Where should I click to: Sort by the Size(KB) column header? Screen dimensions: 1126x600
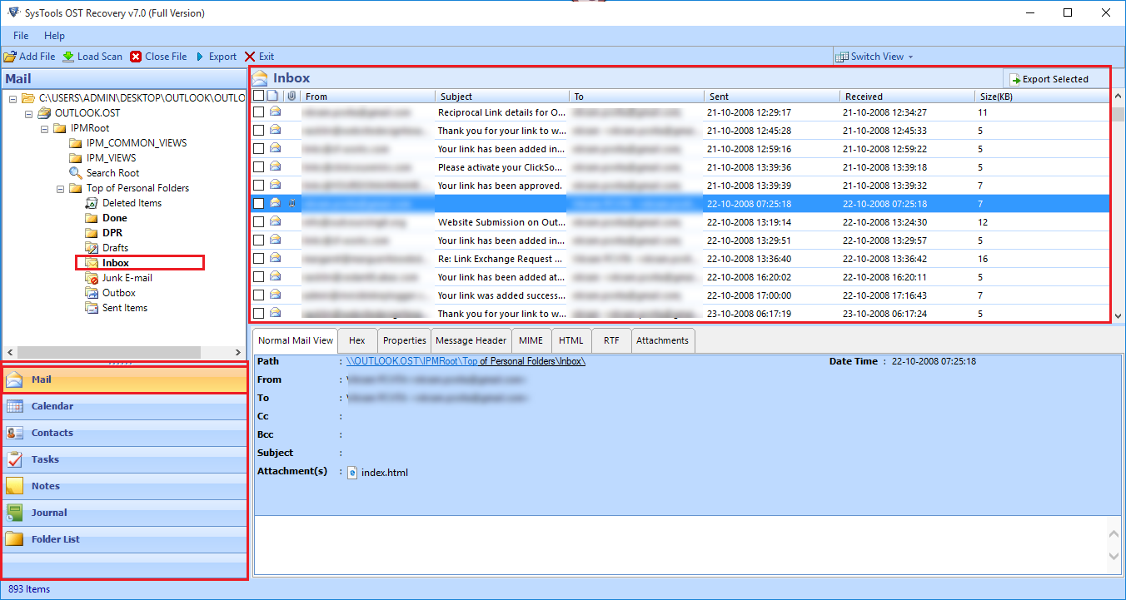click(1043, 97)
